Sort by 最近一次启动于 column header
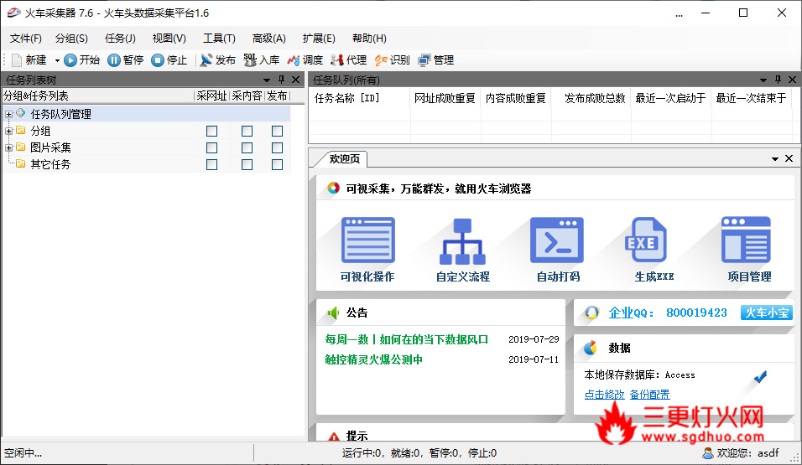The width and height of the screenshot is (802, 465). 670,98
